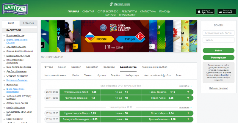Select the Футбол sport tab

click(48, 67)
